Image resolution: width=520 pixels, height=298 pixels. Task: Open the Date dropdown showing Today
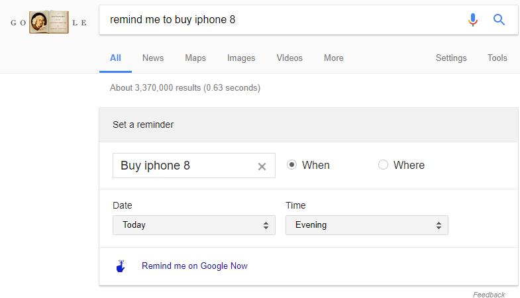tap(194, 225)
